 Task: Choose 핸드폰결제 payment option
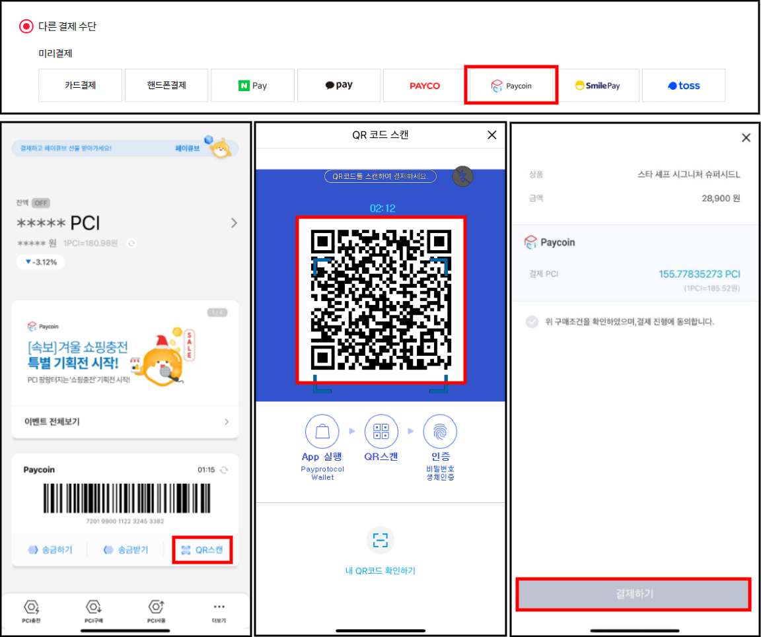coord(166,85)
